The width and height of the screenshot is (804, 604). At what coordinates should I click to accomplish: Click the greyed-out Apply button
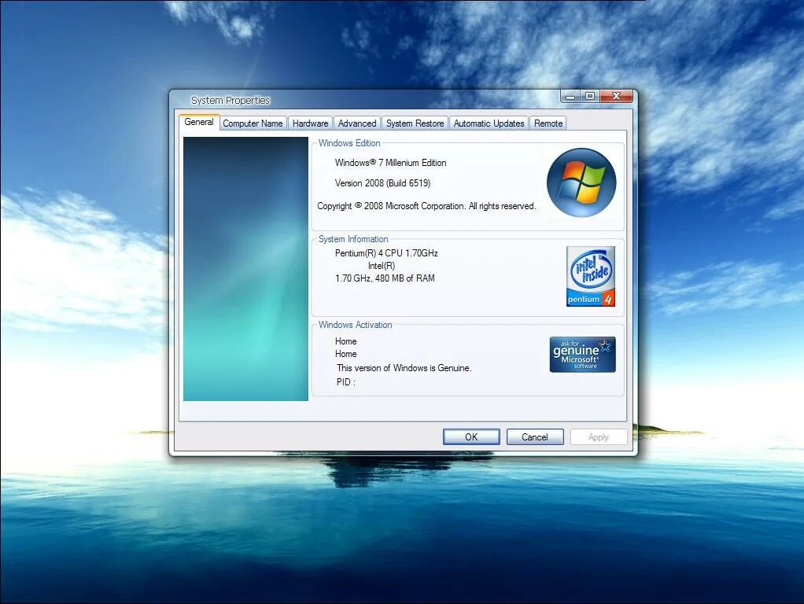599,436
